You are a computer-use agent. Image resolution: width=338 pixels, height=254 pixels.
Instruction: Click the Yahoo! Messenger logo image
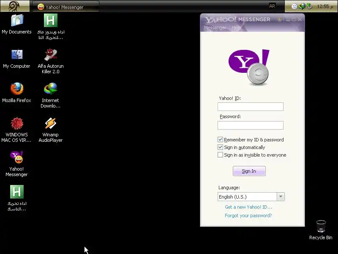tap(249, 67)
